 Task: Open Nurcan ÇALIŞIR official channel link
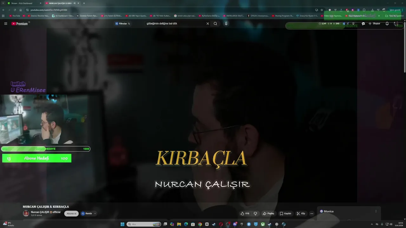click(x=46, y=212)
